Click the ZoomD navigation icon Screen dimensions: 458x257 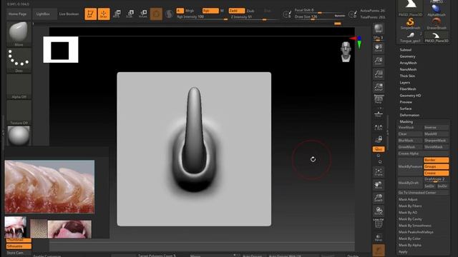379,198
